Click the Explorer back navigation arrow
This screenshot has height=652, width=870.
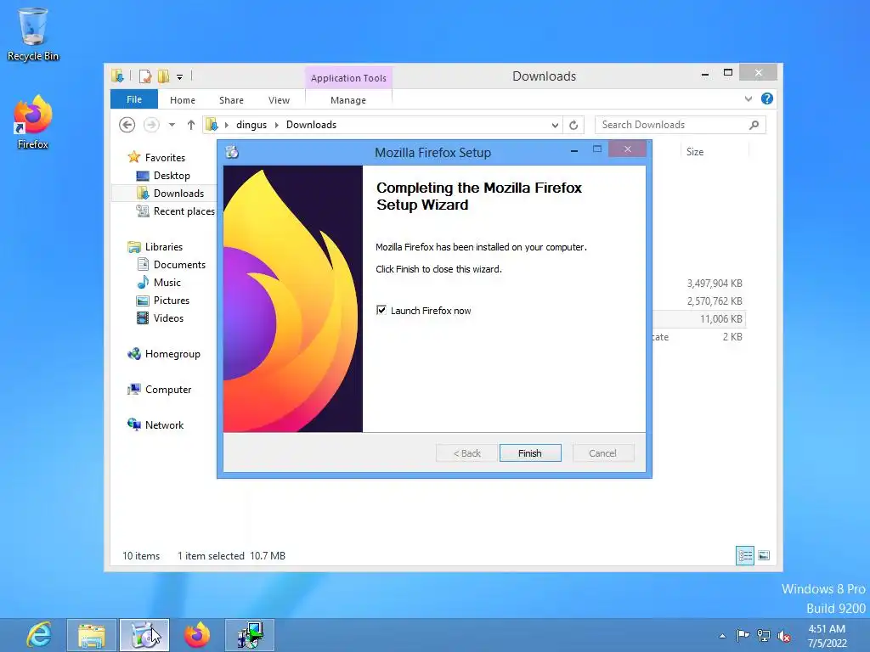click(x=127, y=125)
